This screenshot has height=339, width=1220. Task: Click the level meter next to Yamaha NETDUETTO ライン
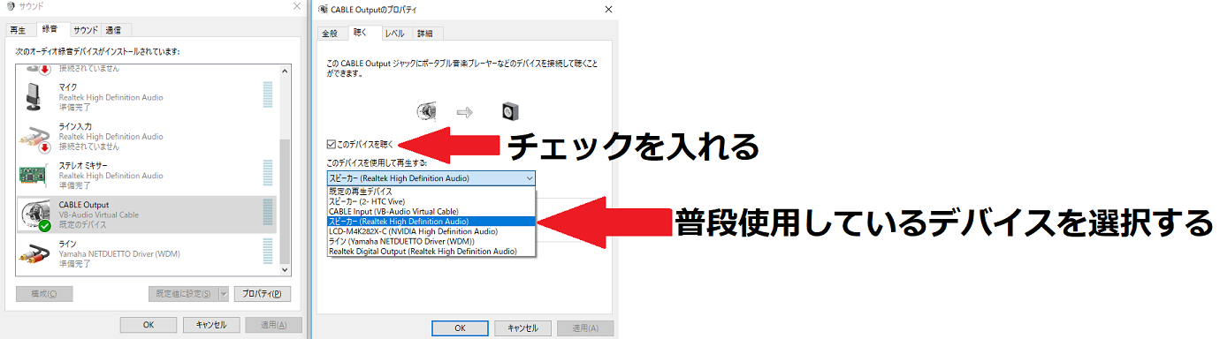pyautogui.click(x=268, y=252)
